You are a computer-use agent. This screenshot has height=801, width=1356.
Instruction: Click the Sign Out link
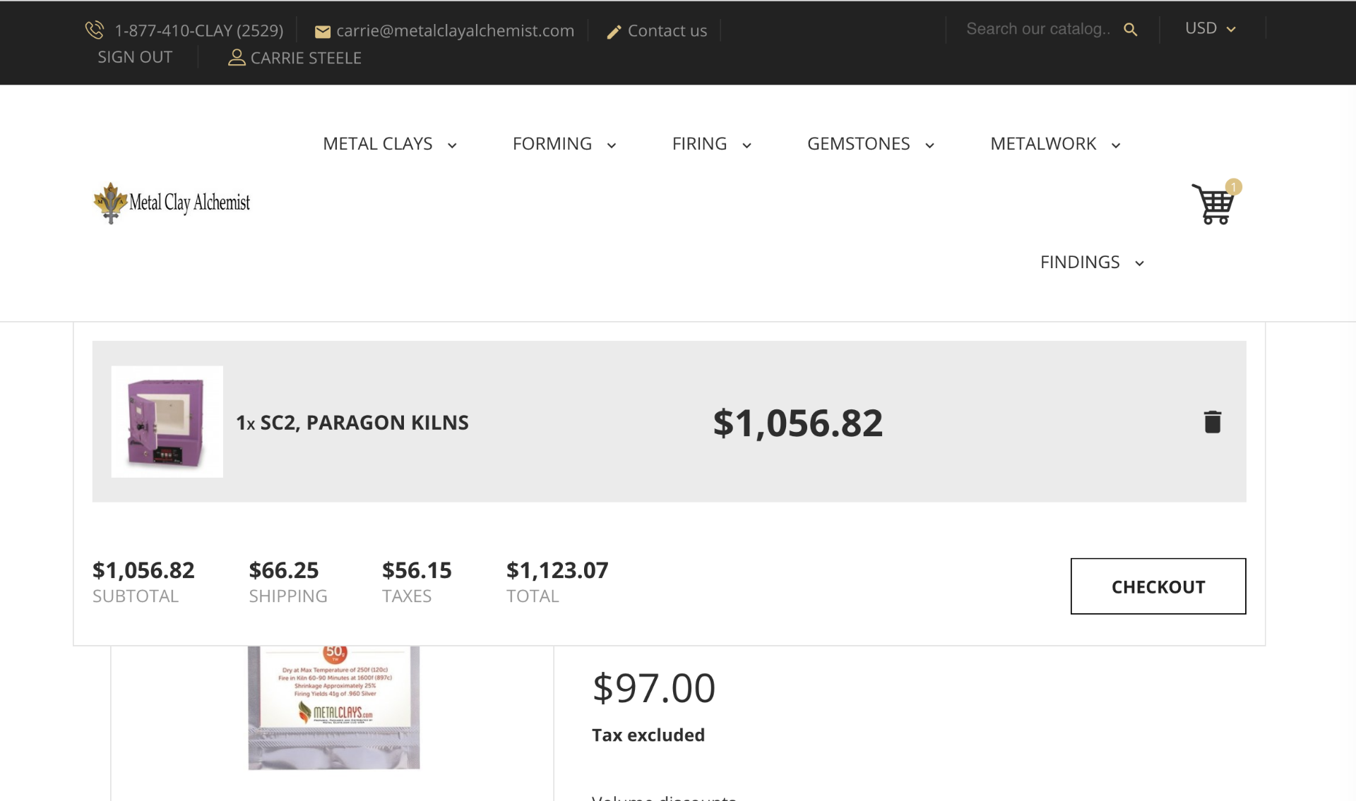coord(135,57)
